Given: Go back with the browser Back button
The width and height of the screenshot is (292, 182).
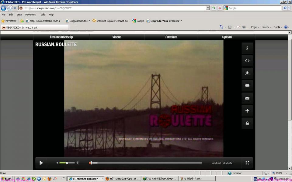Looking at the screenshot, I should pos(4,8).
